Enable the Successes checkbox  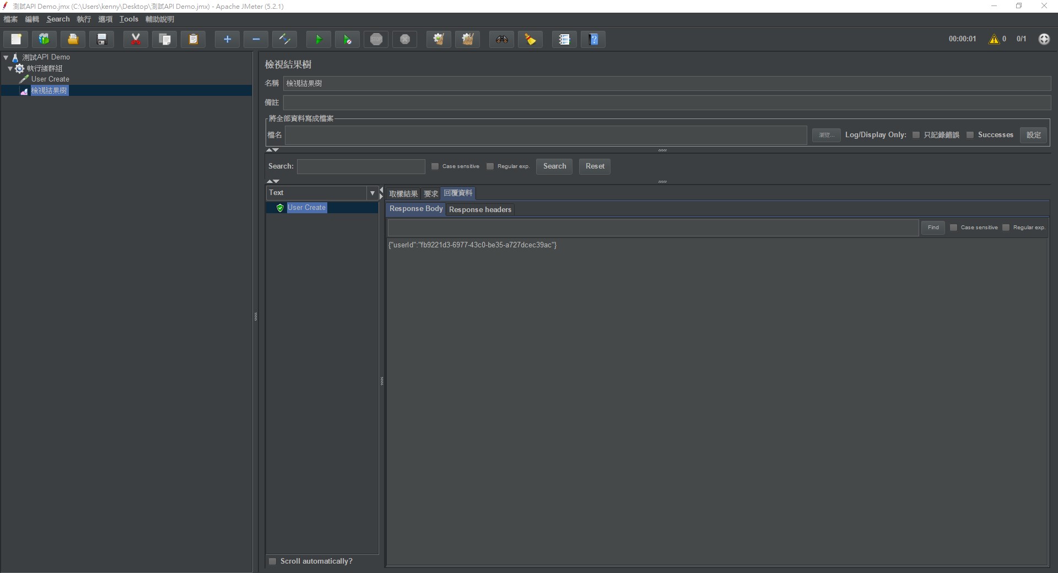(x=970, y=135)
